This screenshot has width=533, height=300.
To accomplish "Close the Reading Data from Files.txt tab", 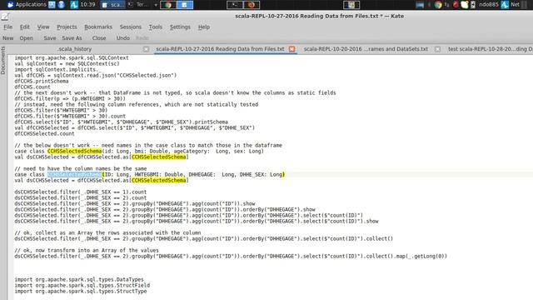I will tap(291, 49).
